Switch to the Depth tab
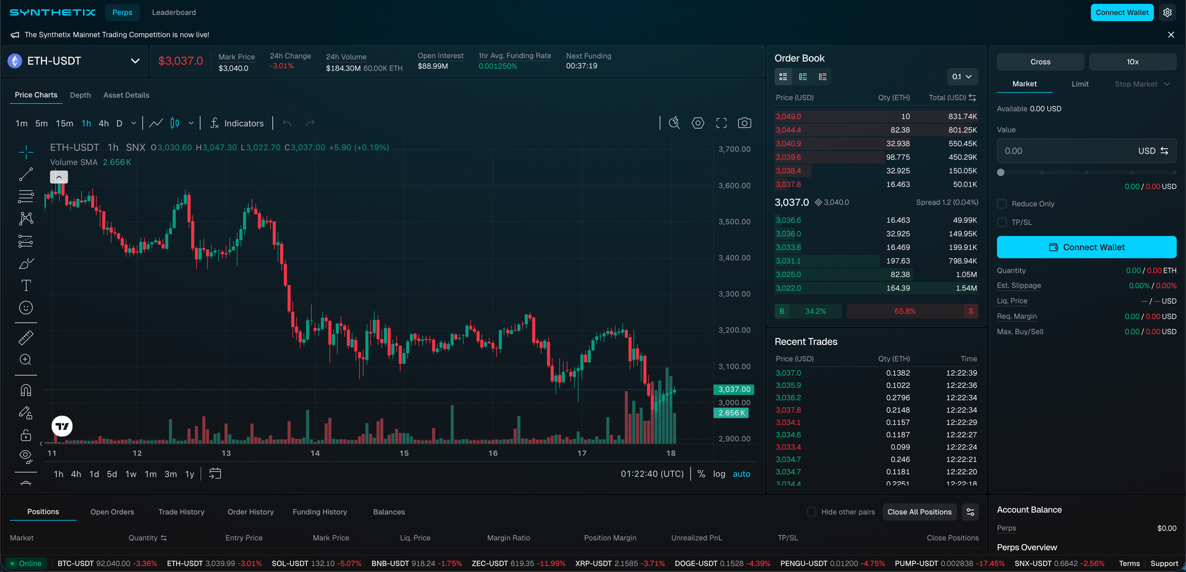The height and width of the screenshot is (572, 1186). [80, 95]
